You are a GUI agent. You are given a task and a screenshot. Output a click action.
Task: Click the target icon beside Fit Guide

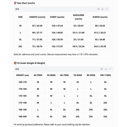pyautogui.click(x=15, y=63)
